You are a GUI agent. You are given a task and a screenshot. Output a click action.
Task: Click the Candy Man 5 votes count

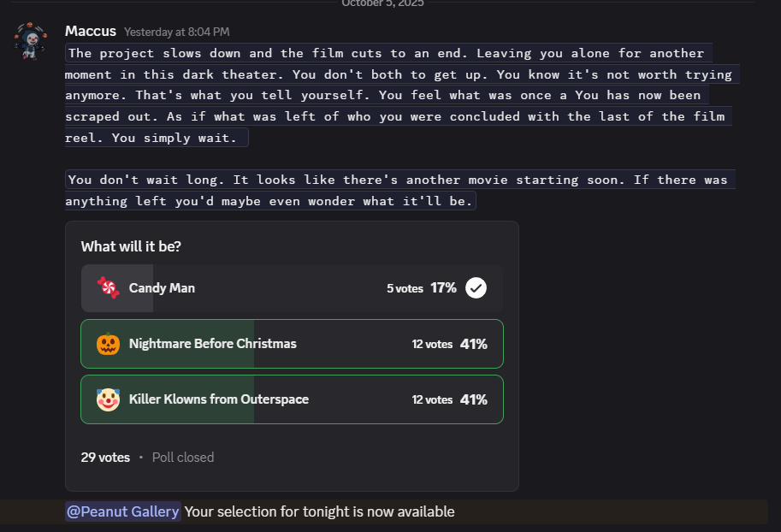[405, 289]
